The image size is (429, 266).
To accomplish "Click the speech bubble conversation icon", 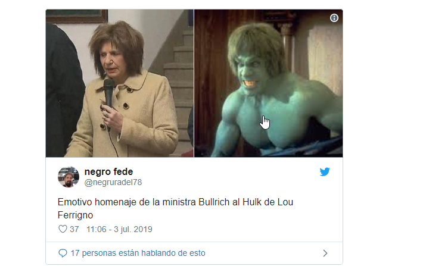I will 63,253.
